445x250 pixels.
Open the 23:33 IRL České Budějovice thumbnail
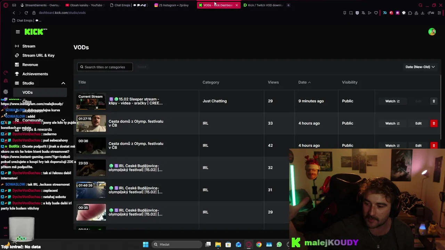91,168
